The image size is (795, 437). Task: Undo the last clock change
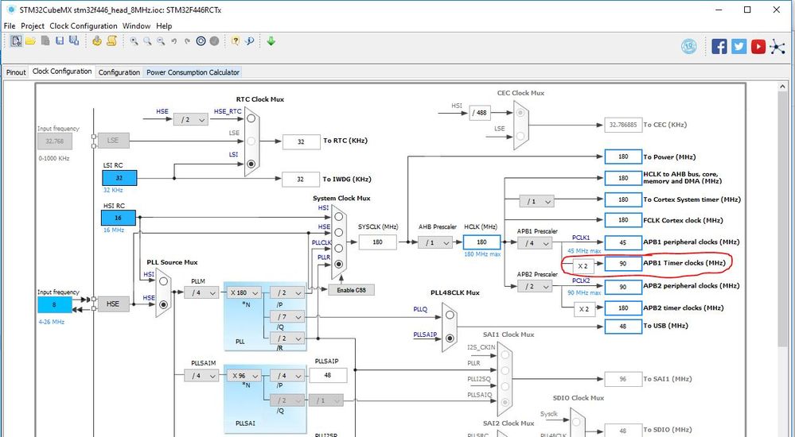174,41
